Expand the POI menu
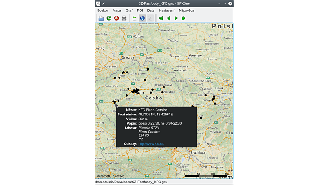329x185 pixels. [x=140, y=10]
